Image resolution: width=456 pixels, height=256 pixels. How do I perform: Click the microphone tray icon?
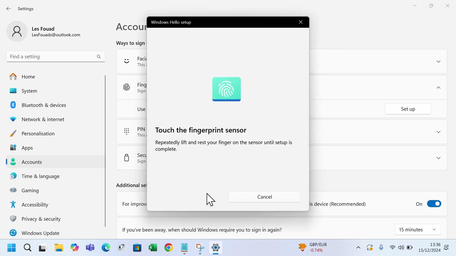pyautogui.click(x=381, y=247)
